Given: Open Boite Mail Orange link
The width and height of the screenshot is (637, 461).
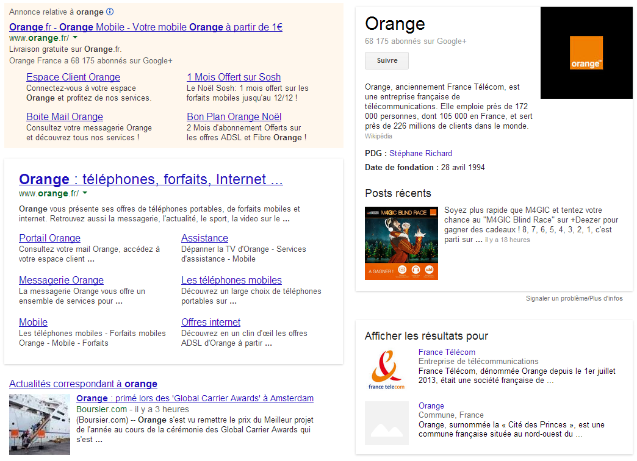Looking at the screenshot, I should tap(65, 116).
